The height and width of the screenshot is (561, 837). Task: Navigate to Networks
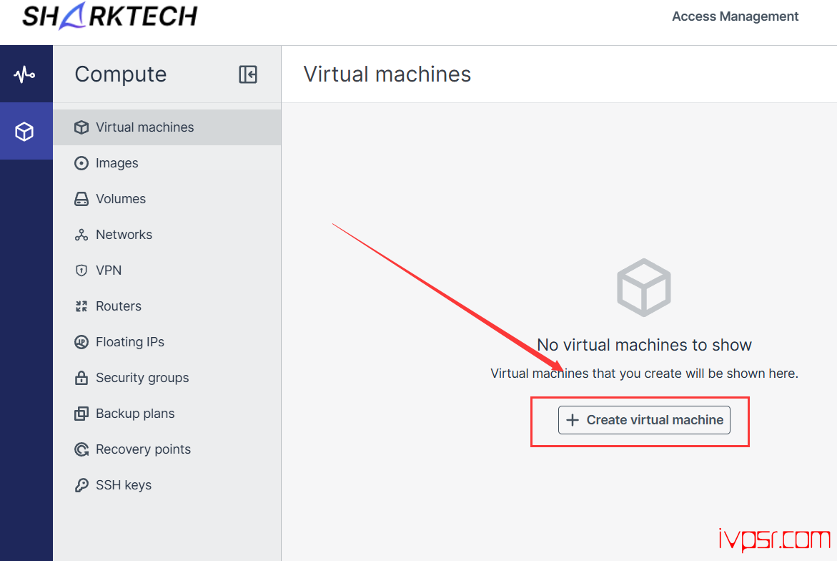coord(124,235)
